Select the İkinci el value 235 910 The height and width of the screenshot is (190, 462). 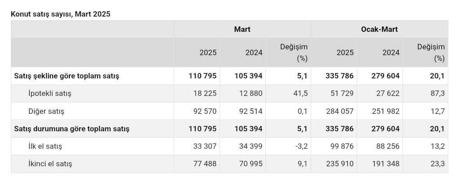tap(340, 164)
